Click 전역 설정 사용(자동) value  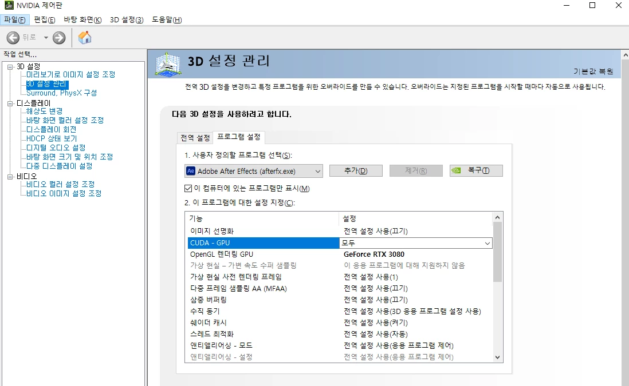click(x=375, y=335)
